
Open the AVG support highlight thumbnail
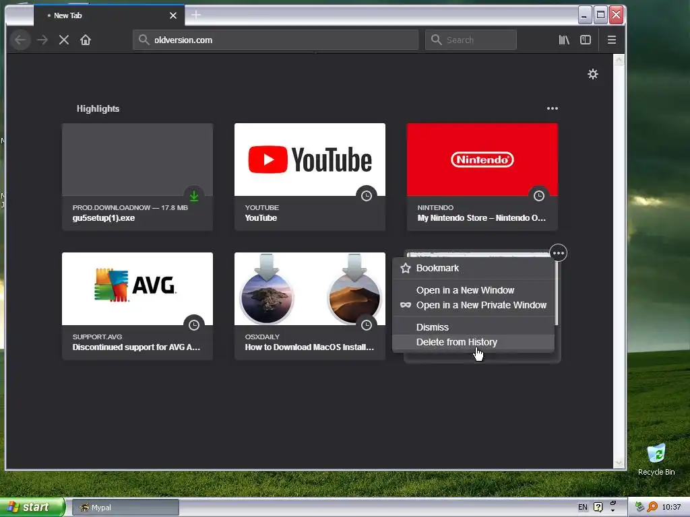(x=137, y=289)
